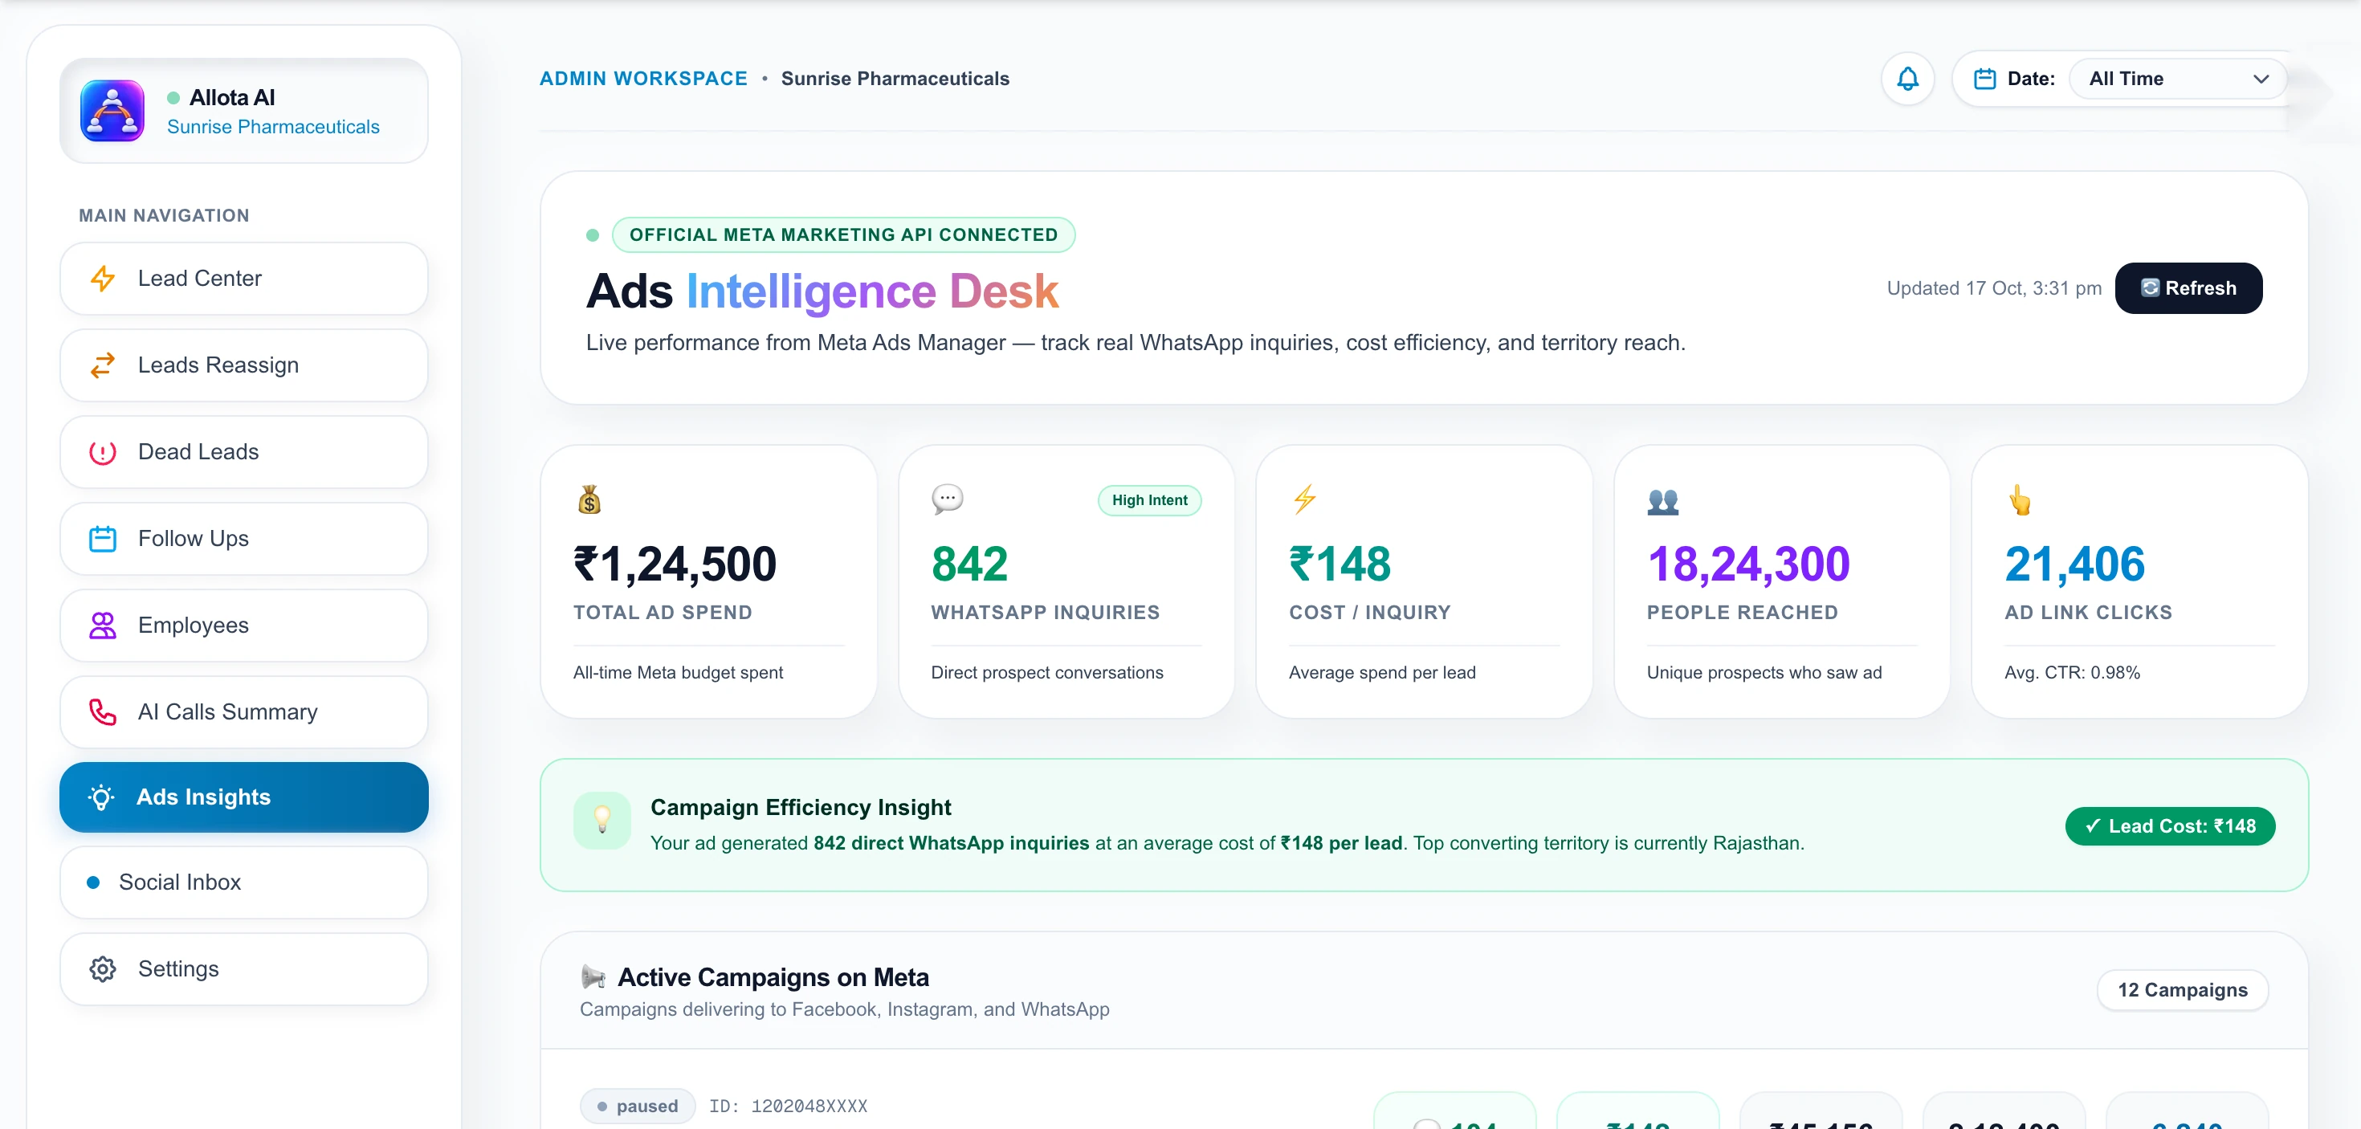
Task: Click the ₹1,24,500 total ad spend value
Action: (x=675, y=564)
